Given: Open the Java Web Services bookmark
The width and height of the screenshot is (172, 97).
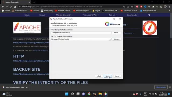Looking at the screenshot, I should pos(63,11).
